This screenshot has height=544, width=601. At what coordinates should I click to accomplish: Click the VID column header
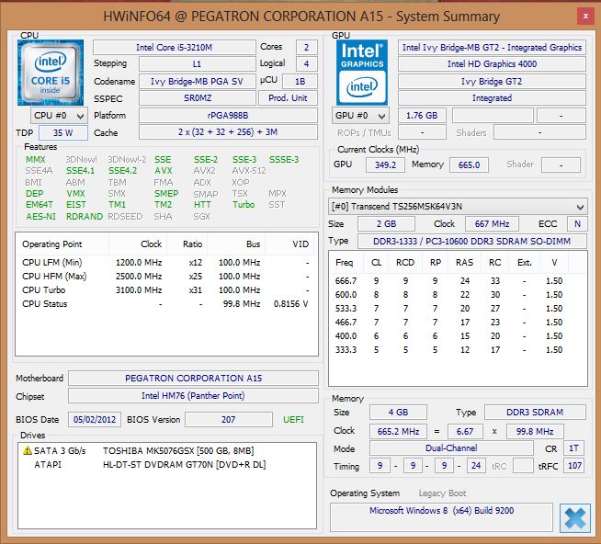click(289, 244)
